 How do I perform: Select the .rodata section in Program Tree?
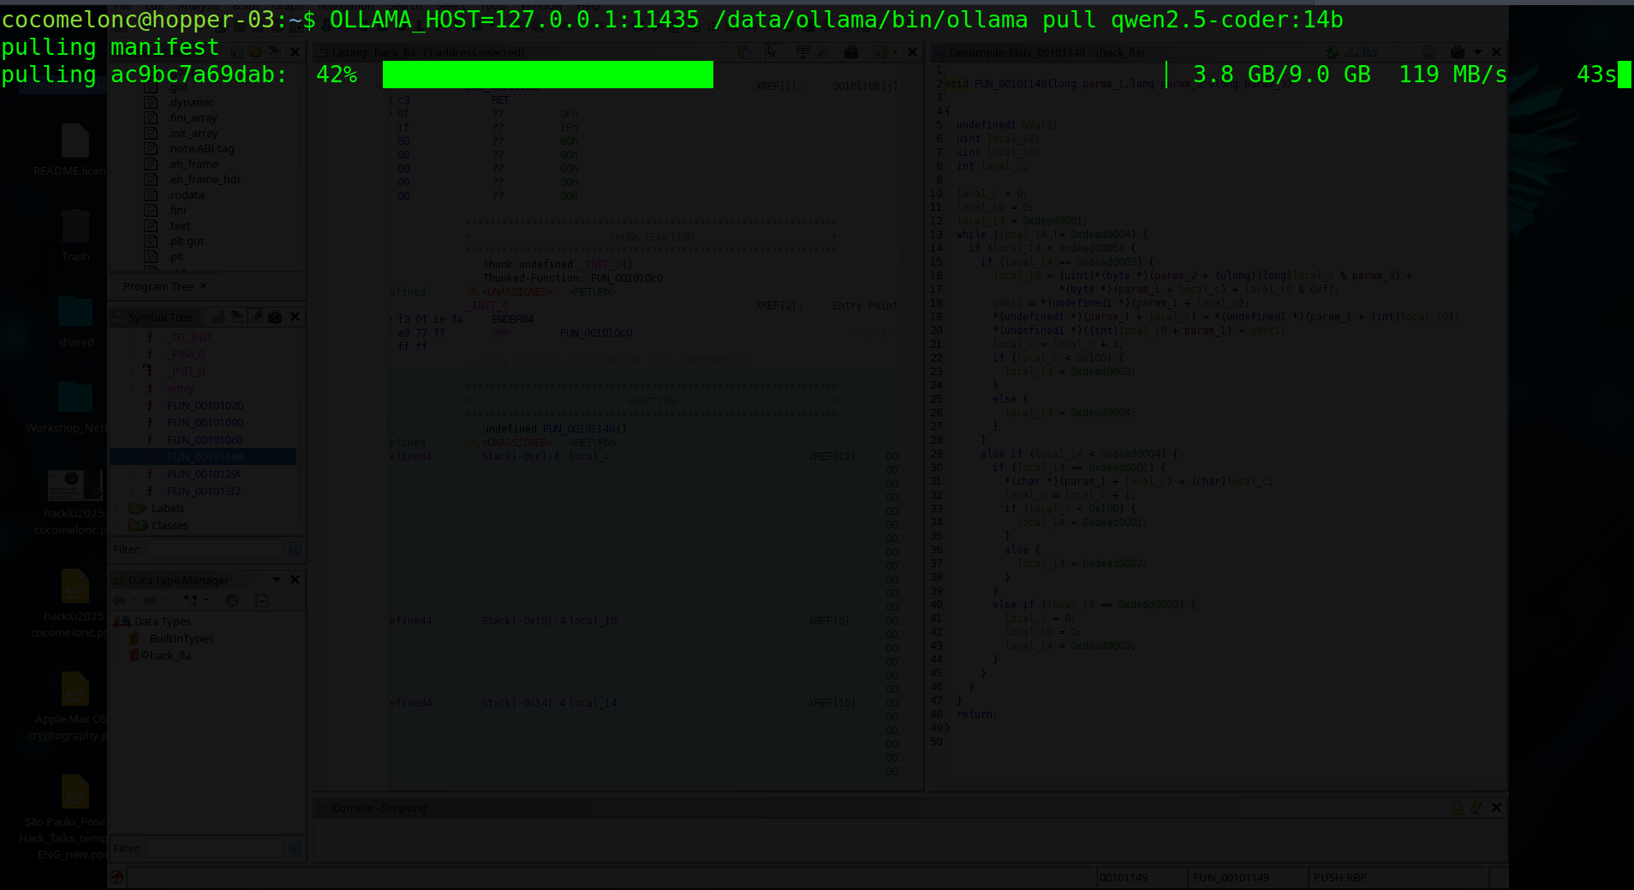(x=186, y=195)
